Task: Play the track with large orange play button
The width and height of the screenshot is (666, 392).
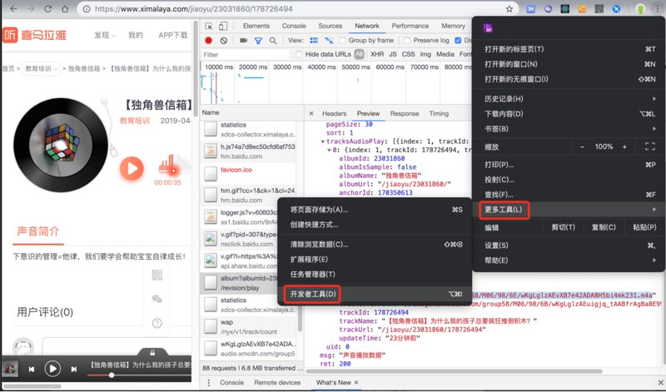Action: 132,169
